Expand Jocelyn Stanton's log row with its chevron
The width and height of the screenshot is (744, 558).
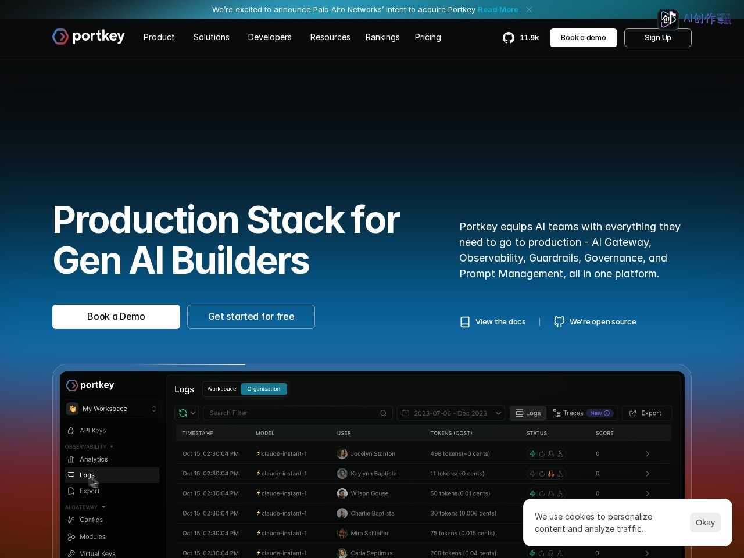[648, 454]
